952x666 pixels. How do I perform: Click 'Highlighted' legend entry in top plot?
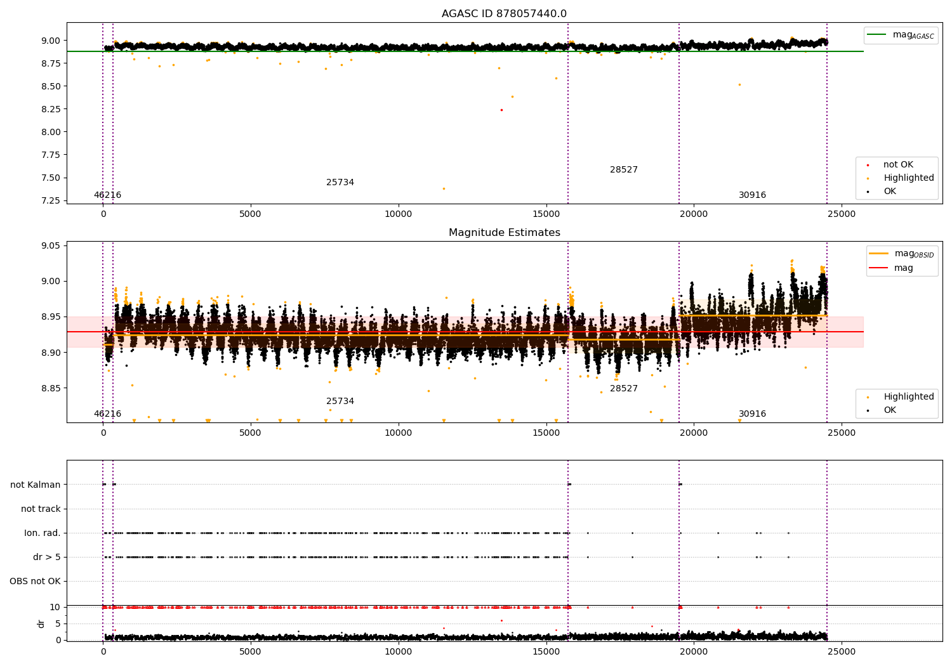(909, 178)
